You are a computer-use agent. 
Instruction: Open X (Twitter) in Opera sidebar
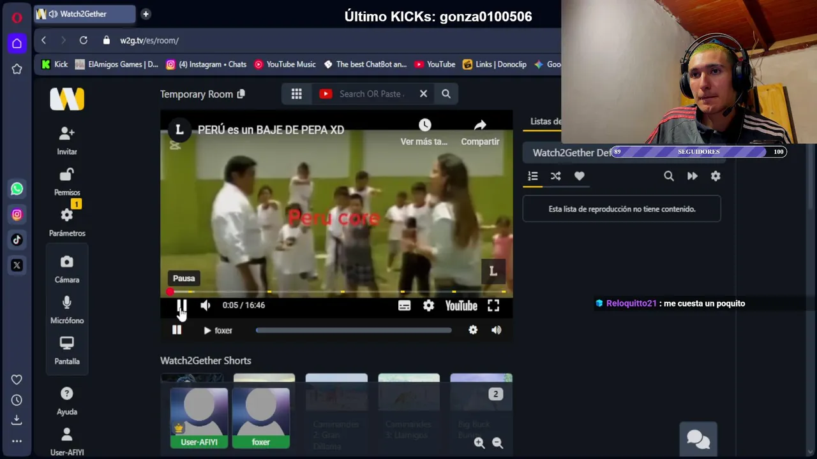tap(17, 265)
